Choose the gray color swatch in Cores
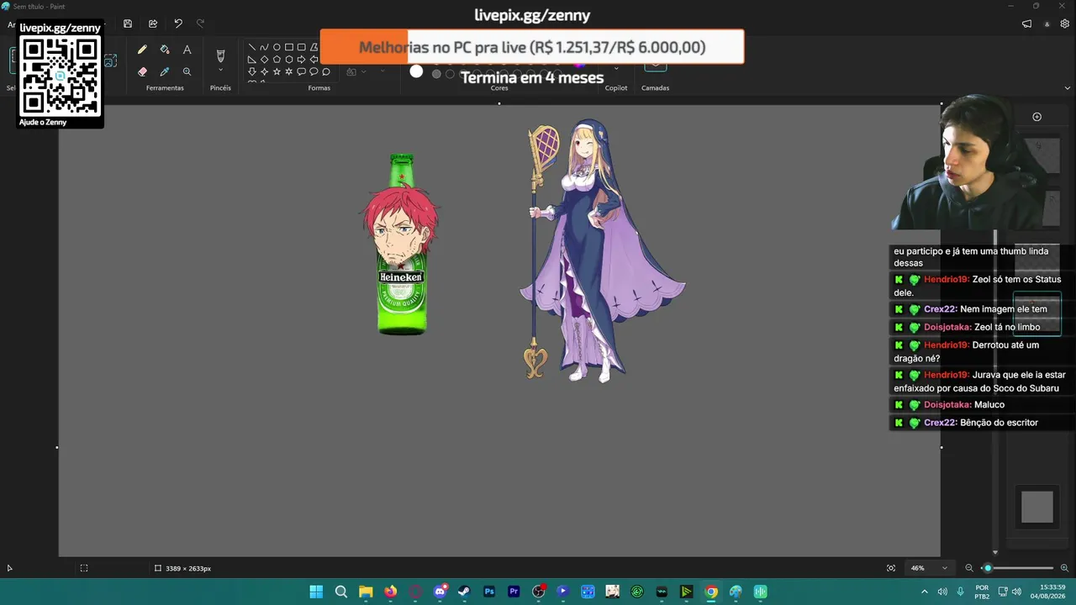The image size is (1076, 605). pyautogui.click(x=436, y=74)
